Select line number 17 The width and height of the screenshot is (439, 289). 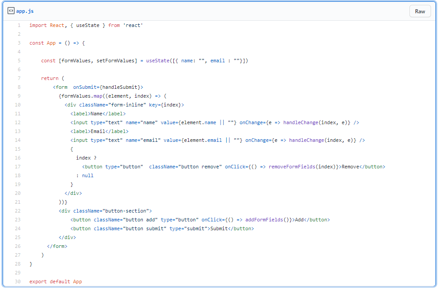point(18,167)
